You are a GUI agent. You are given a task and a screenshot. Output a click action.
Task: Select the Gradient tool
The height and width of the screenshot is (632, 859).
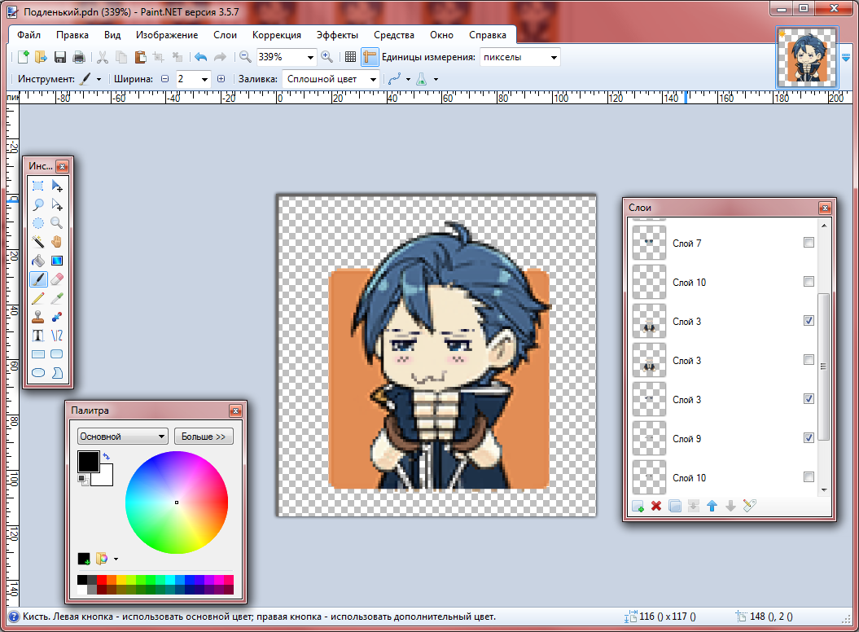coord(56,261)
